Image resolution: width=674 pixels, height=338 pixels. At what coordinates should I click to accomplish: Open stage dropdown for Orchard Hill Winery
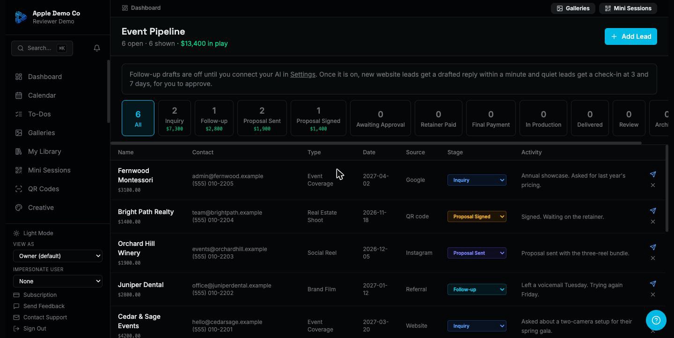pos(476,253)
